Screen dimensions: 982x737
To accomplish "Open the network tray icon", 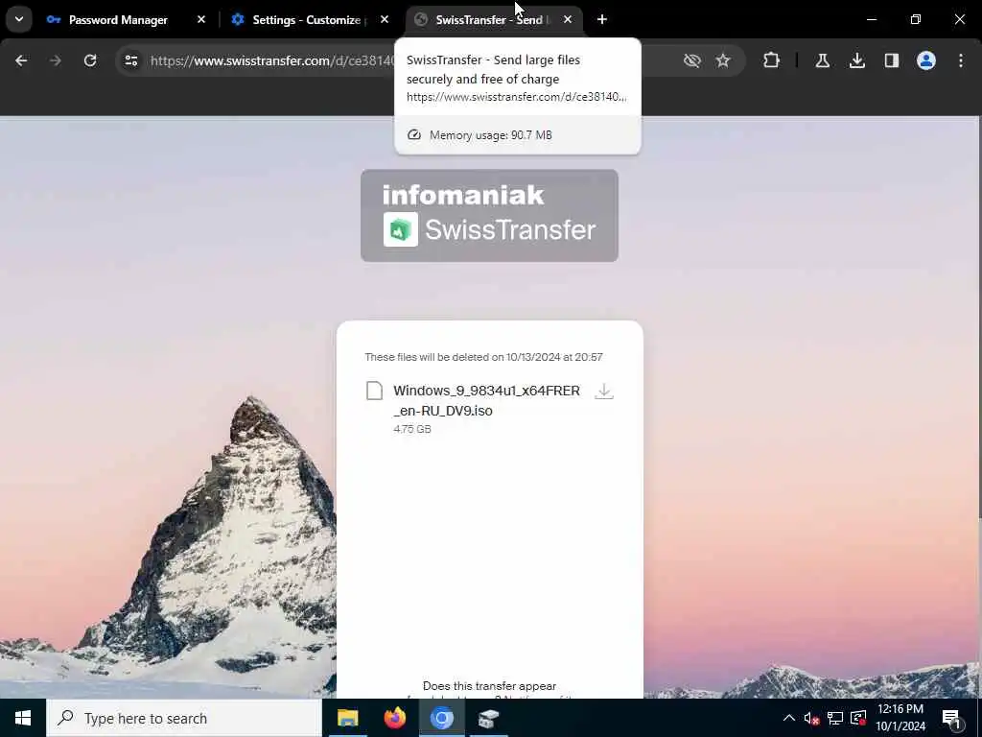I will pos(835,718).
